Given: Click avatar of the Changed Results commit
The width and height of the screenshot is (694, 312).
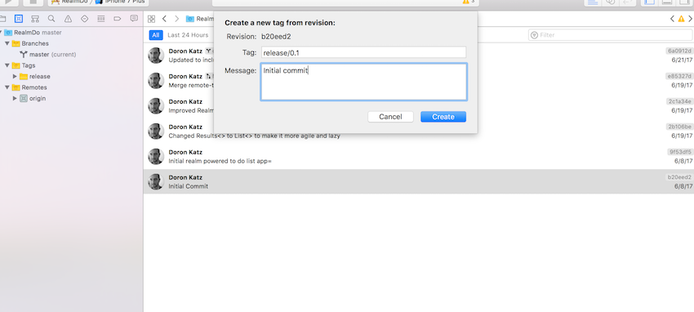Looking at the screenshot, I should (x=156, y=131).
